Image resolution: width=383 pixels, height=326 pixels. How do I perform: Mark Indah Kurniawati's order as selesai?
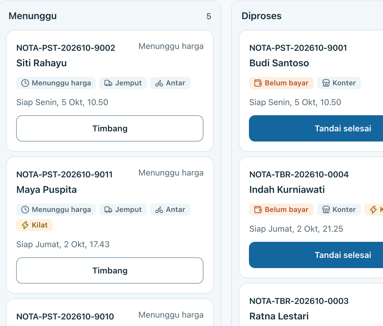(x=316, y=255)
